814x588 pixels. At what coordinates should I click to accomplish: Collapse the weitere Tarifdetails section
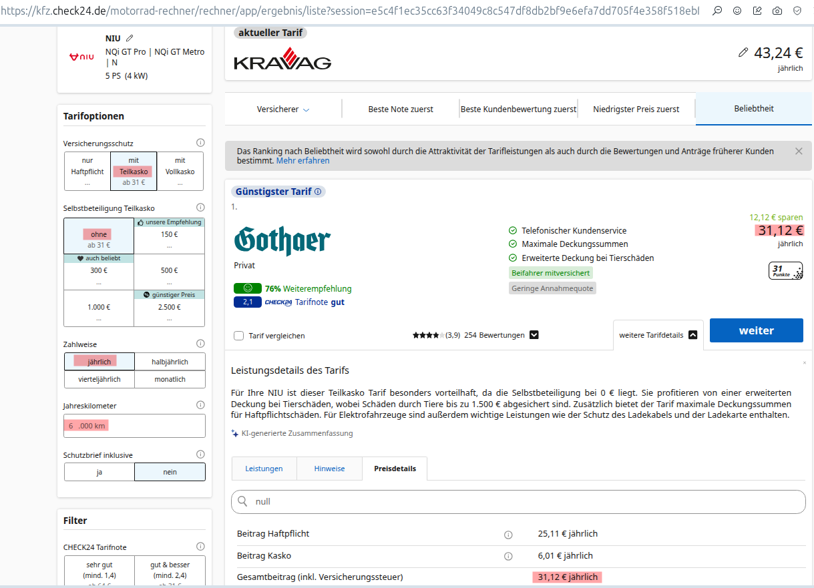692,335
